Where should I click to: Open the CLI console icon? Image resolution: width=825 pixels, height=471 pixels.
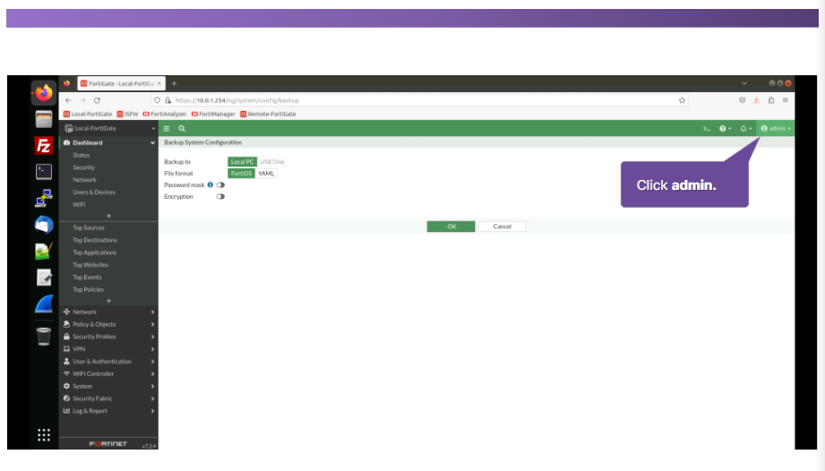click(707, 128)
